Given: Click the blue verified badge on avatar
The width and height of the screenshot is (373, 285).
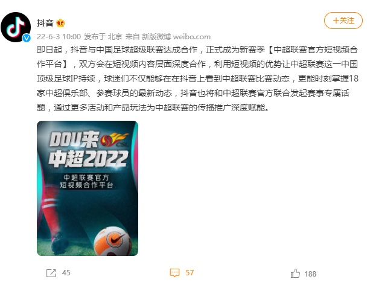Looking at the screenshot, I should coord(27,38).
